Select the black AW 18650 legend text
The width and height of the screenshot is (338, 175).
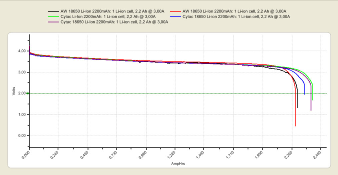112,11
